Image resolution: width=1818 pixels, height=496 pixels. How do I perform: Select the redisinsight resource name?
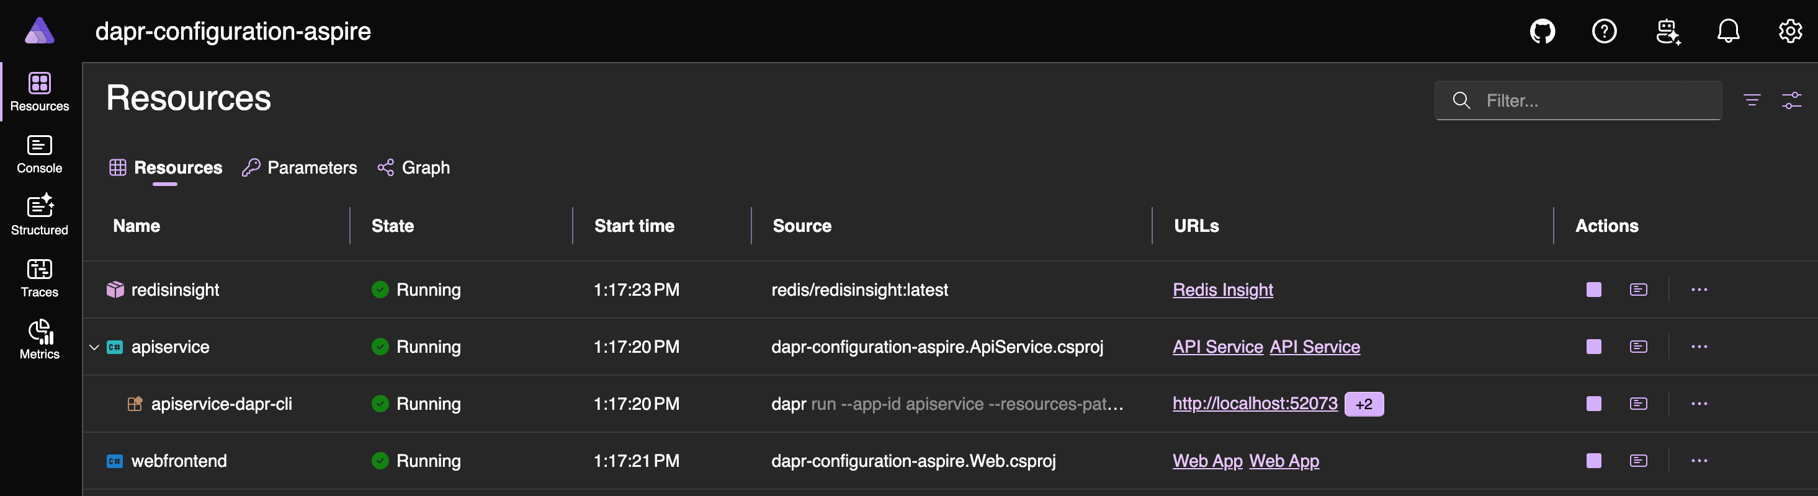175,290
